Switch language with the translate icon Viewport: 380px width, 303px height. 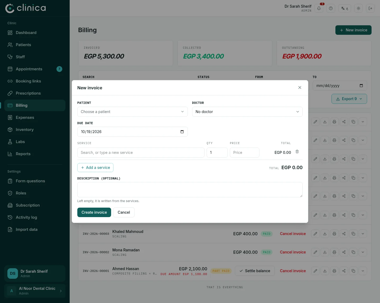[x=345, y=8]
